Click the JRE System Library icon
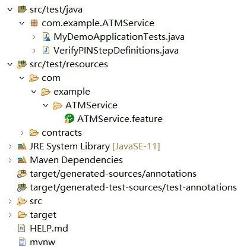The height and width of the screenshot is (247, 247). [x=22, y=146]
